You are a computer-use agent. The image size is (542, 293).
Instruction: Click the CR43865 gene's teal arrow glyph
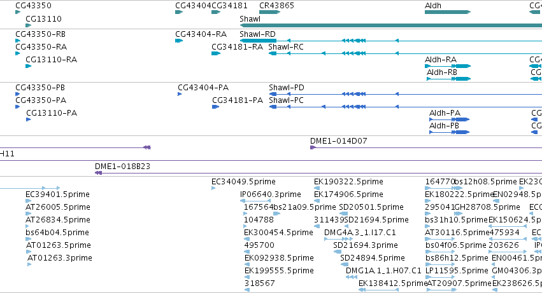(269, 12)
